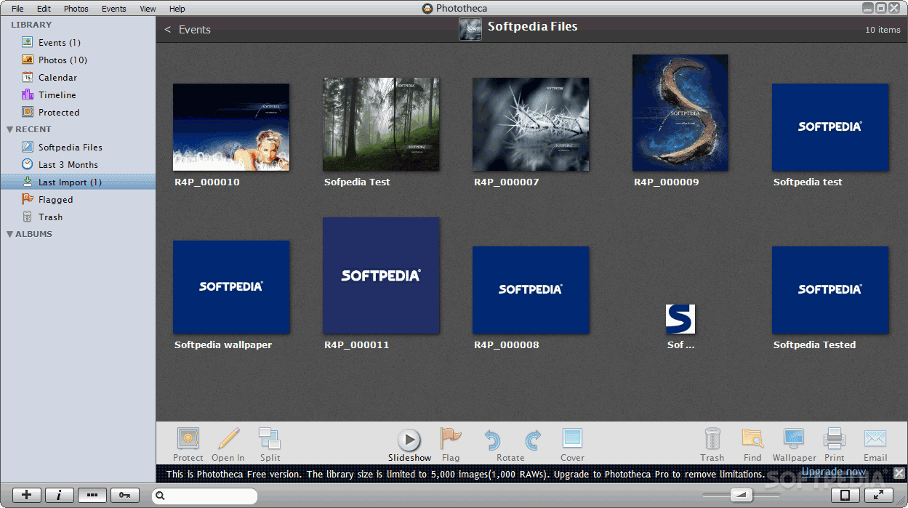Image resolution: width=908 pixels, height=508 pixels.
Task: Switch to single-pane view button
Action: (845, 495)
